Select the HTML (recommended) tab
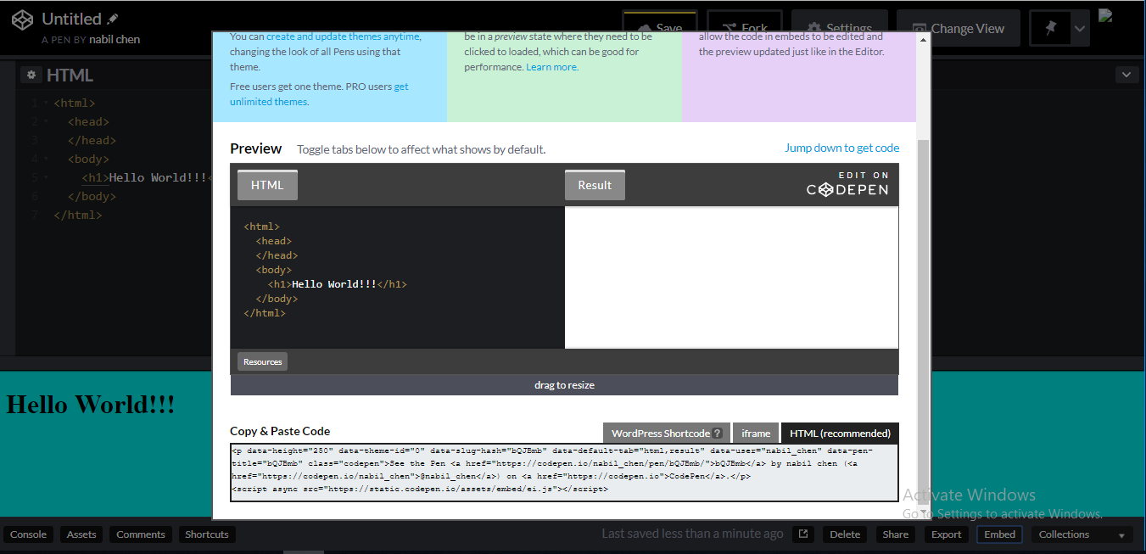The width and height of the screenshot is (1146, 554). (840, 433)
